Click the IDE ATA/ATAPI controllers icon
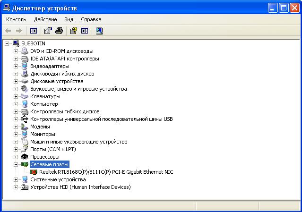Viewport: 302px width, 212px height. (25, 59)
